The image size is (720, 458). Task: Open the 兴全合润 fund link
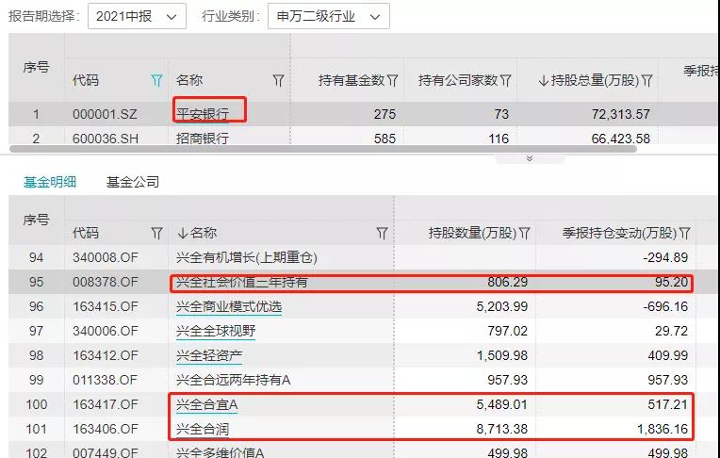tap(203, 429)
